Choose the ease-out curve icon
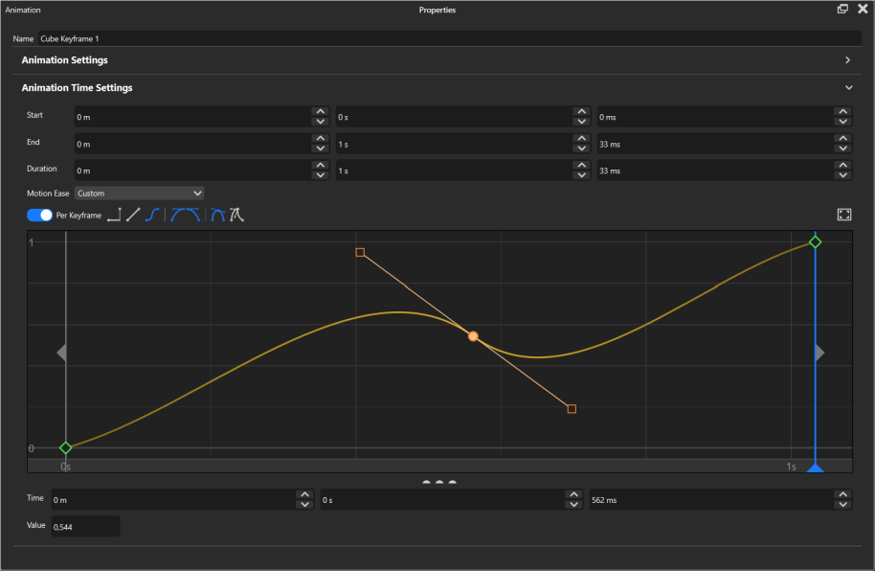875x571 pixels. pyautogui.click(x=193, y=216)
